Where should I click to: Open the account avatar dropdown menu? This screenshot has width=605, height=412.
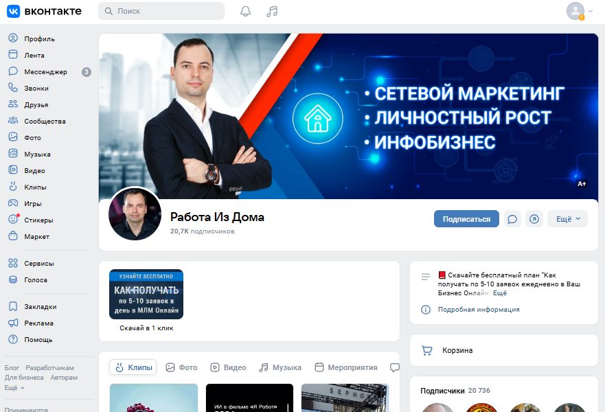[579, 11]
